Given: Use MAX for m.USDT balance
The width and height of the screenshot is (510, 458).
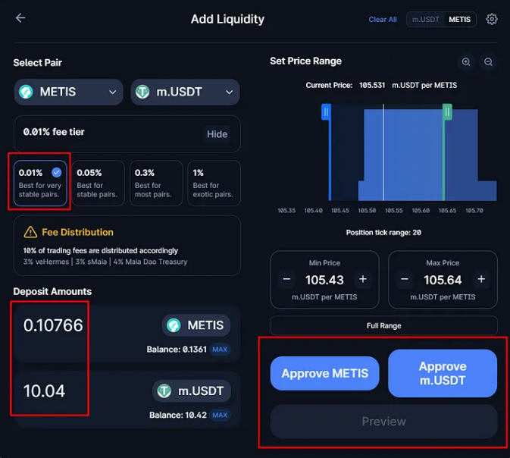Looking at the screenshot, I should tap(220, 415).
